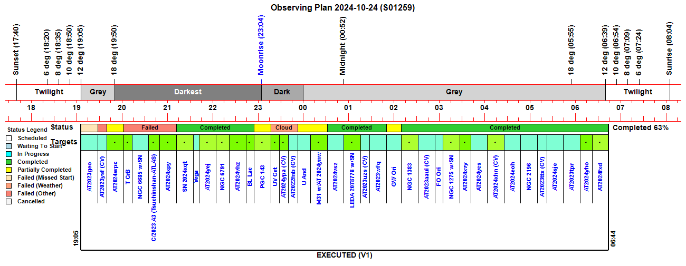
Task: Select the yellow Partially Completed legend swatch
Action: pyautogui.click(x=8, y=170)
